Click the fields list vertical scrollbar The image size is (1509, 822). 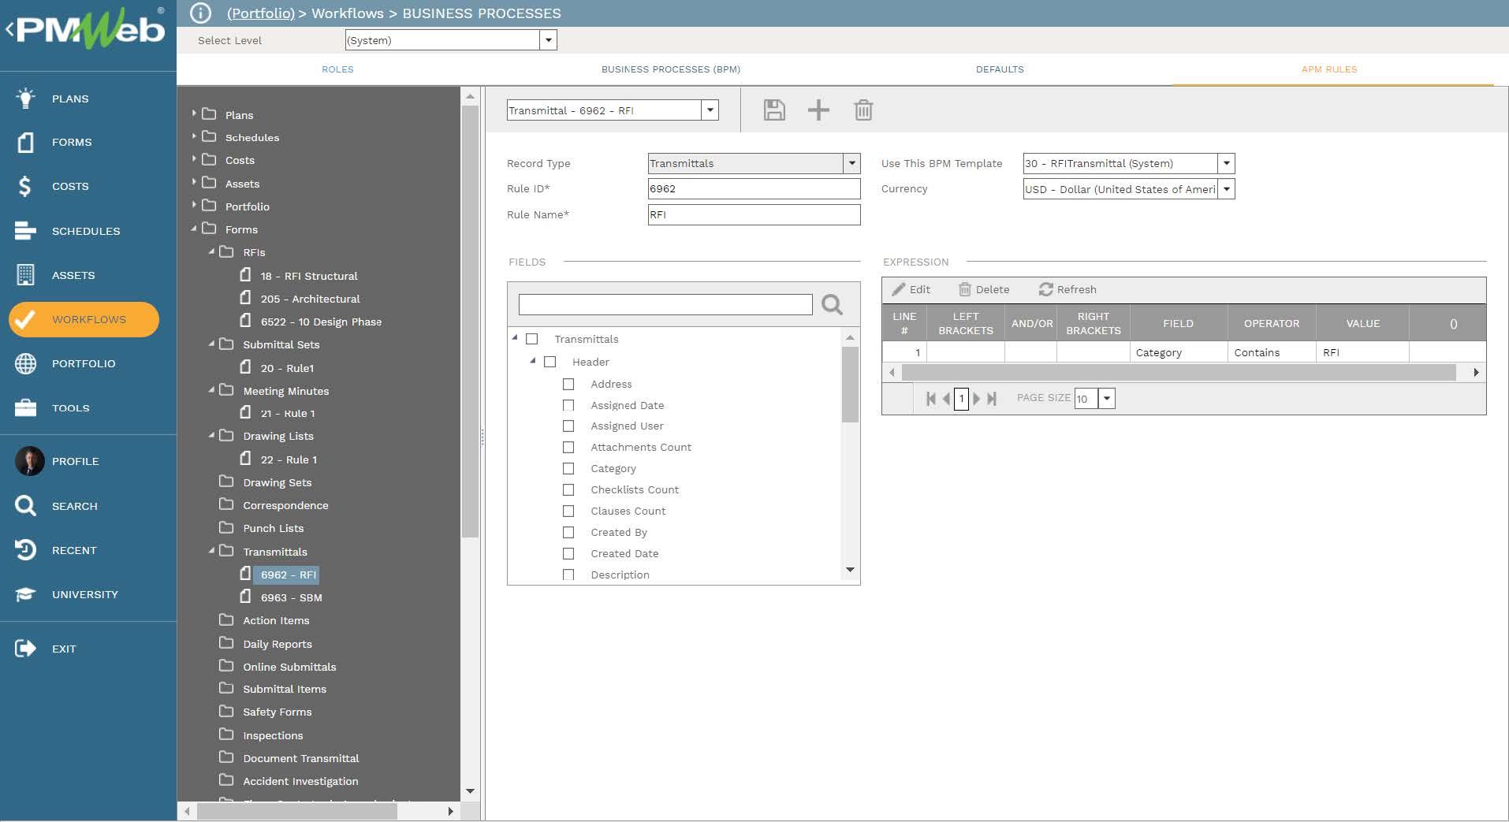coord(850,385)
